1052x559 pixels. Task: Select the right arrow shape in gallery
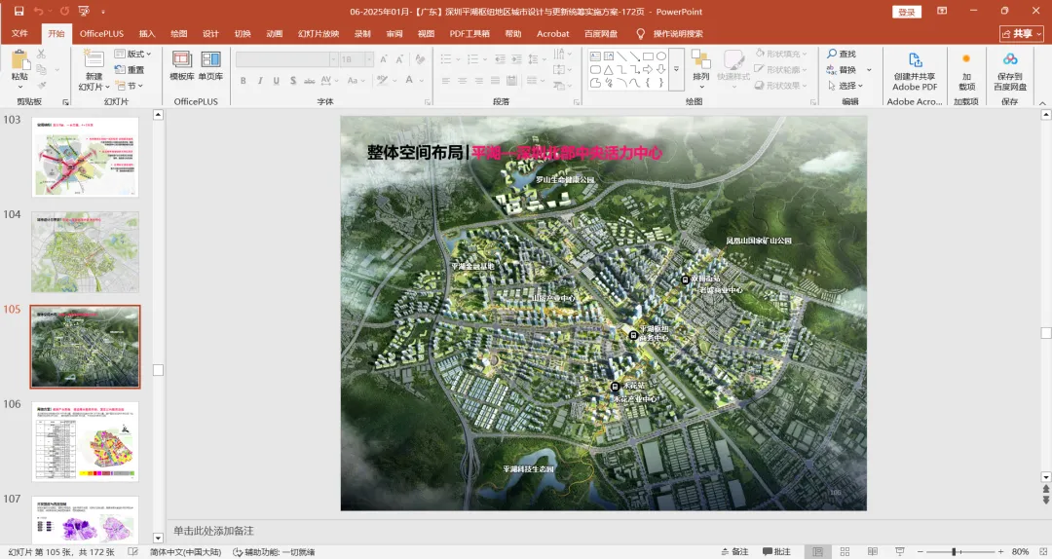coord(648,70)
